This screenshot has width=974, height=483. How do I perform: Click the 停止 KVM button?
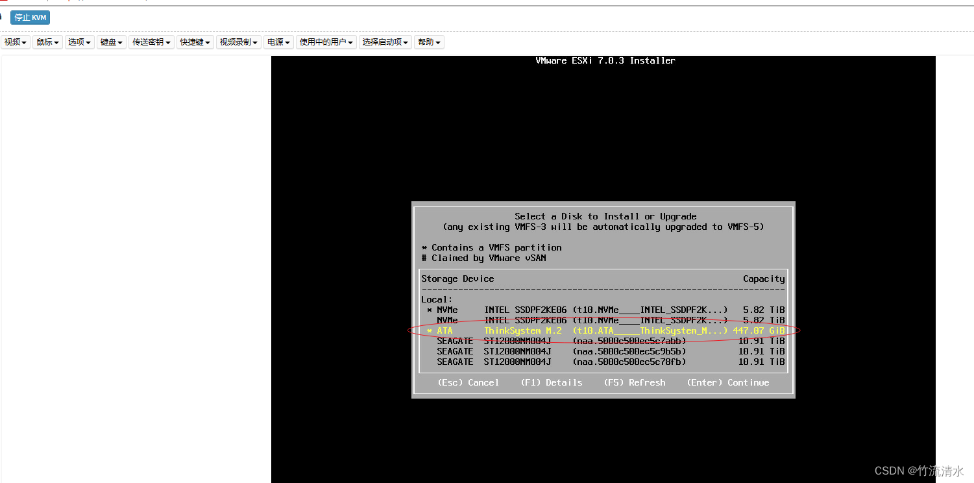click(30, 18)
